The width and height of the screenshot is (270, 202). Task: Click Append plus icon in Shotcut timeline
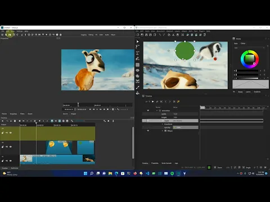(20, 121)
